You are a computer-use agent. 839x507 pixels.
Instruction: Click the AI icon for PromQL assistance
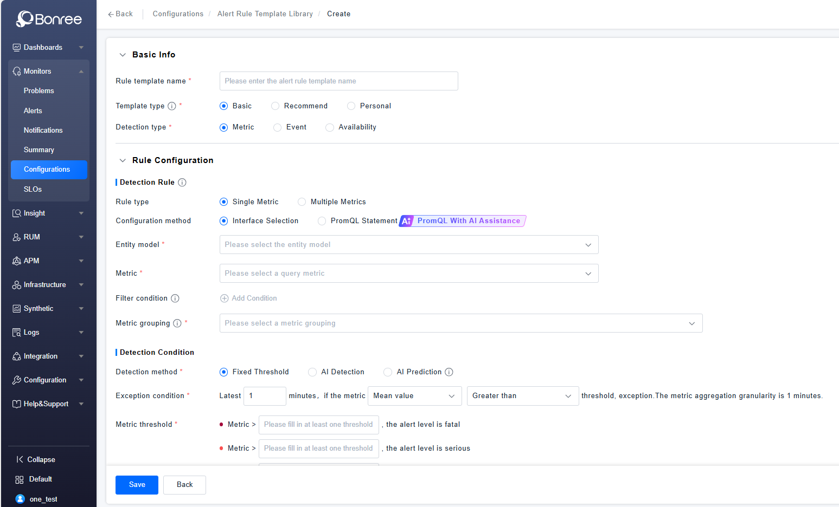(406, 221)
